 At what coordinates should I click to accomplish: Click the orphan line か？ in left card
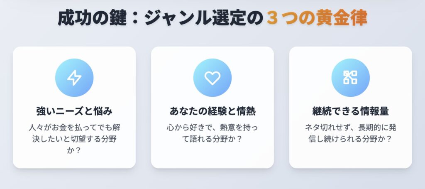(x=74, y=150)
